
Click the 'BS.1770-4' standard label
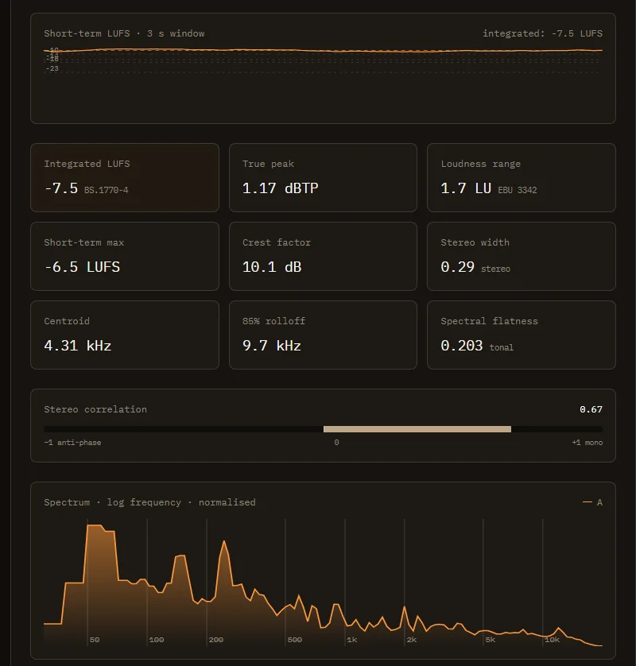pos(106,190)
